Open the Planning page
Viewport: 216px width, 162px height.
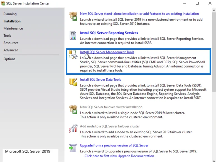(10, 14)
